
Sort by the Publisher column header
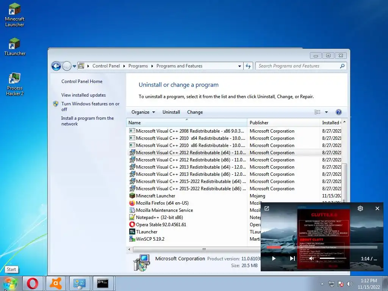coord(283,122)
